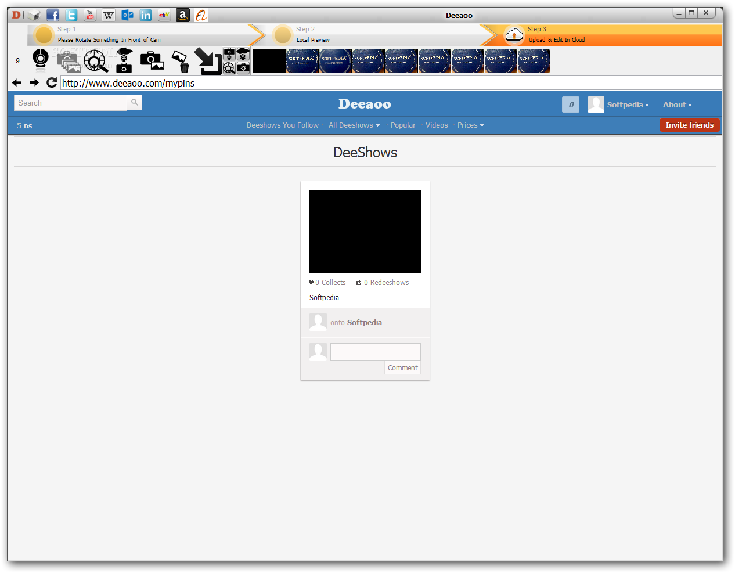Go back with the left arrow

coord(17,83)
